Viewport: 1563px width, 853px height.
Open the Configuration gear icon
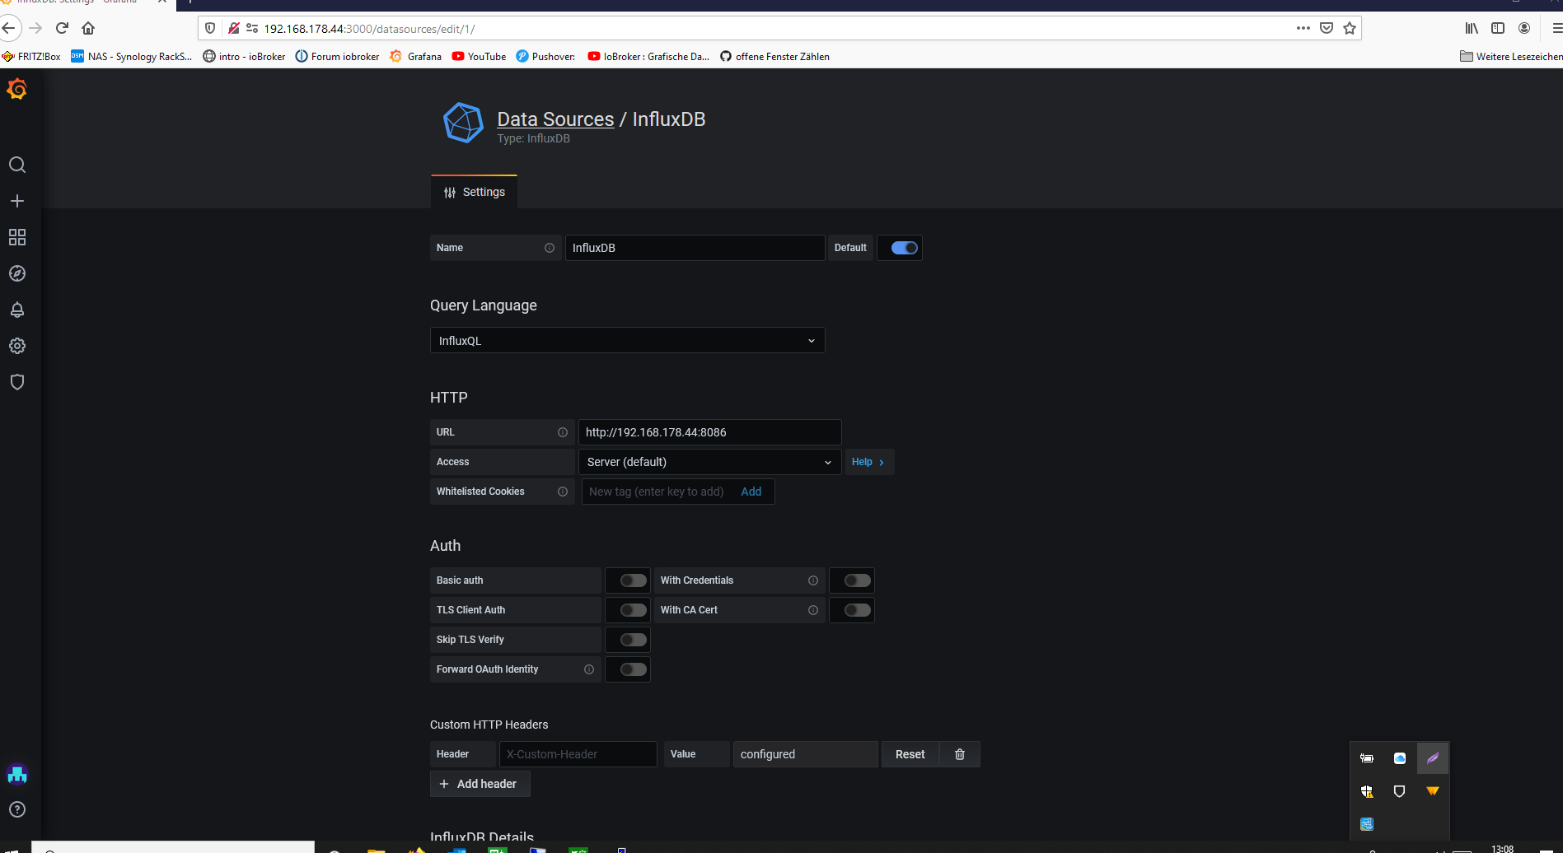click(x=17, y=346)
